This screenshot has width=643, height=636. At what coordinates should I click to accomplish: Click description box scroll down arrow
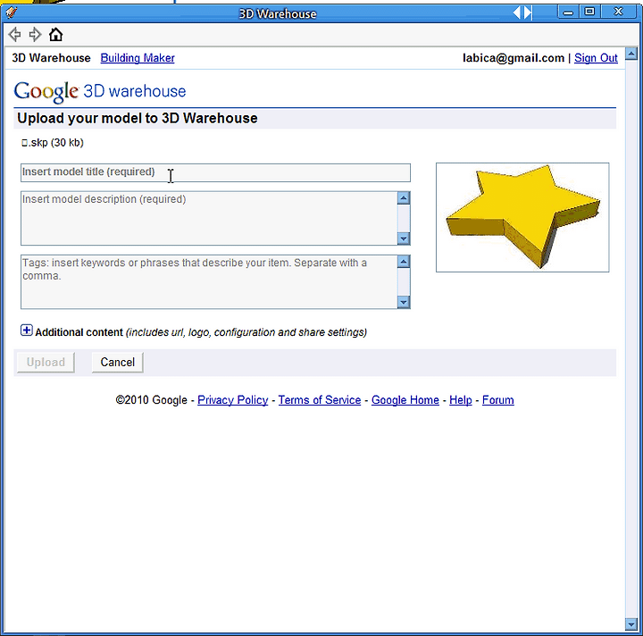coord(404,238)
